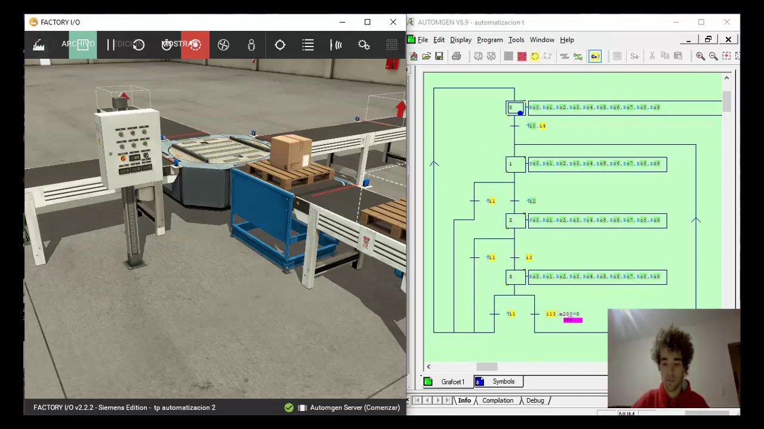Click the green Archivo toolbar button
Viewport: 764px width, 429px height.
click(82, 45)
